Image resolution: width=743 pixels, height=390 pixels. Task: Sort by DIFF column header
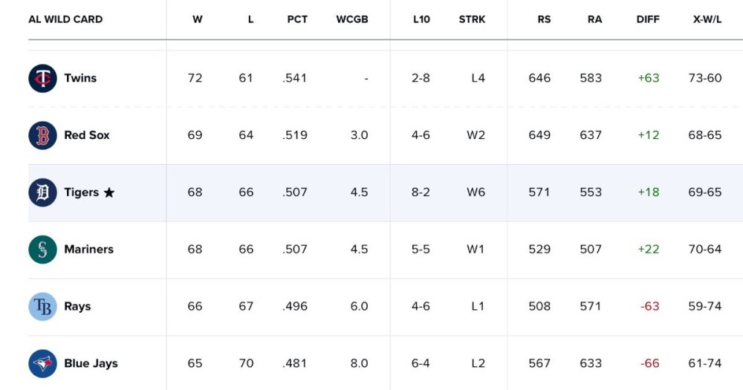tap(648, 19)
